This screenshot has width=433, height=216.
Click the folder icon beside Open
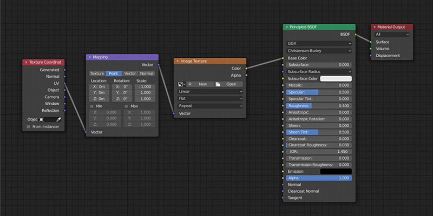pyautogui.click(x=218, y=84)
